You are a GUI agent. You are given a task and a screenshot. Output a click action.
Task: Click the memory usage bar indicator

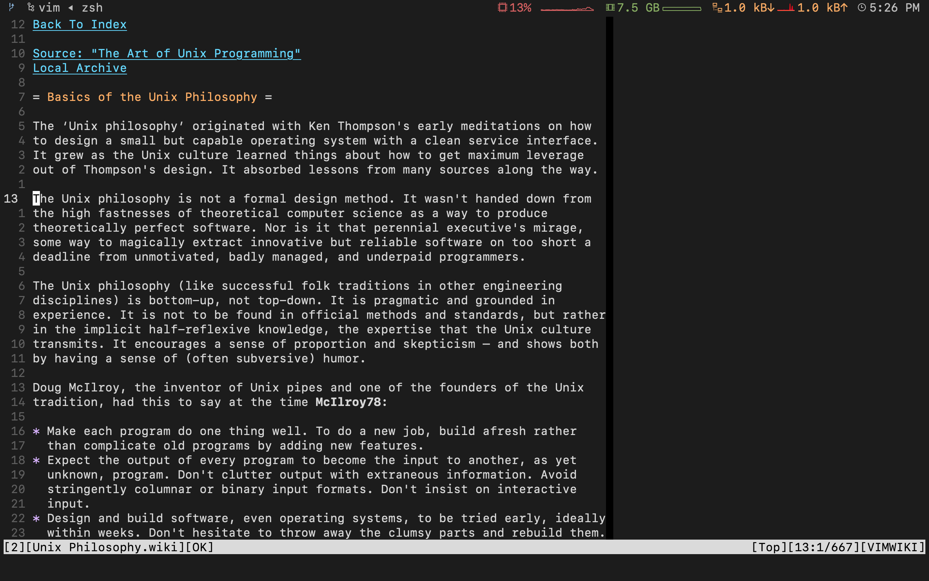682,8
